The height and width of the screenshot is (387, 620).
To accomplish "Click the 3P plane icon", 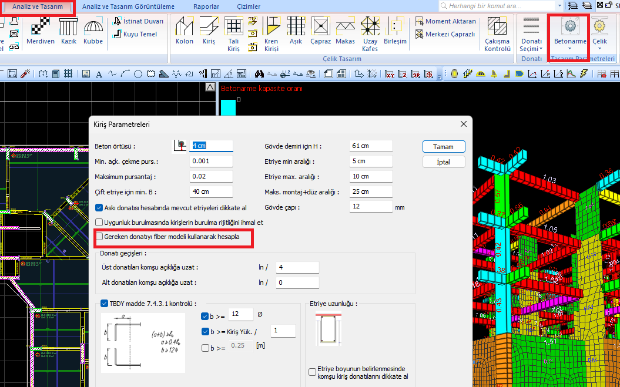I will [415, 73].
